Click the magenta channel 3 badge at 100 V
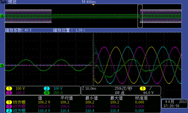 coord(9,93)
